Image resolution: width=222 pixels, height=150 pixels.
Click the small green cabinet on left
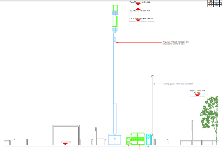pyautogui.click(x=128, y=141)
